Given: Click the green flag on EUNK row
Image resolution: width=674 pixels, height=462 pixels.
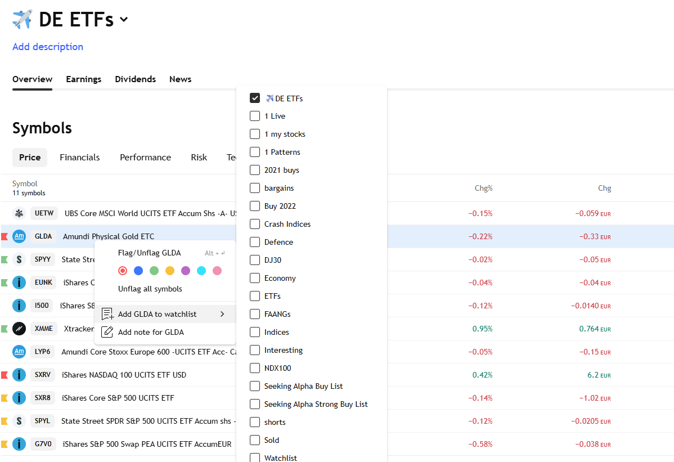Looking at the screenshot, I should 5,283.
